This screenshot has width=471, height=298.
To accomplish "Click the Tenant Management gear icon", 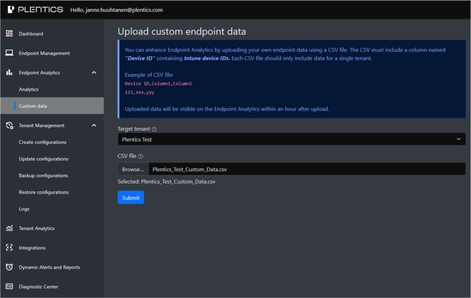I will click(9, 125).
